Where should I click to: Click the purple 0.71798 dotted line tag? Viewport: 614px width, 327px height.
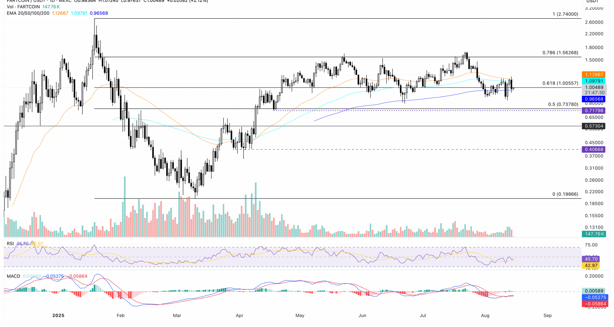(x=594, y=110)
